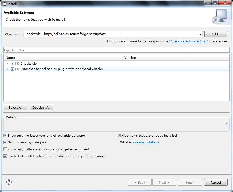Toggle Group items by category checkbox
233x192 pixels.
(x=5, y=142)
